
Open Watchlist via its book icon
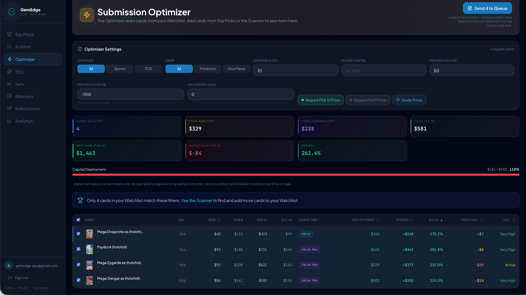[9, 96]
